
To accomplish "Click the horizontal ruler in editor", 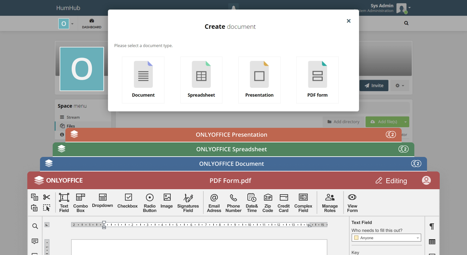I will click(199, 225).
